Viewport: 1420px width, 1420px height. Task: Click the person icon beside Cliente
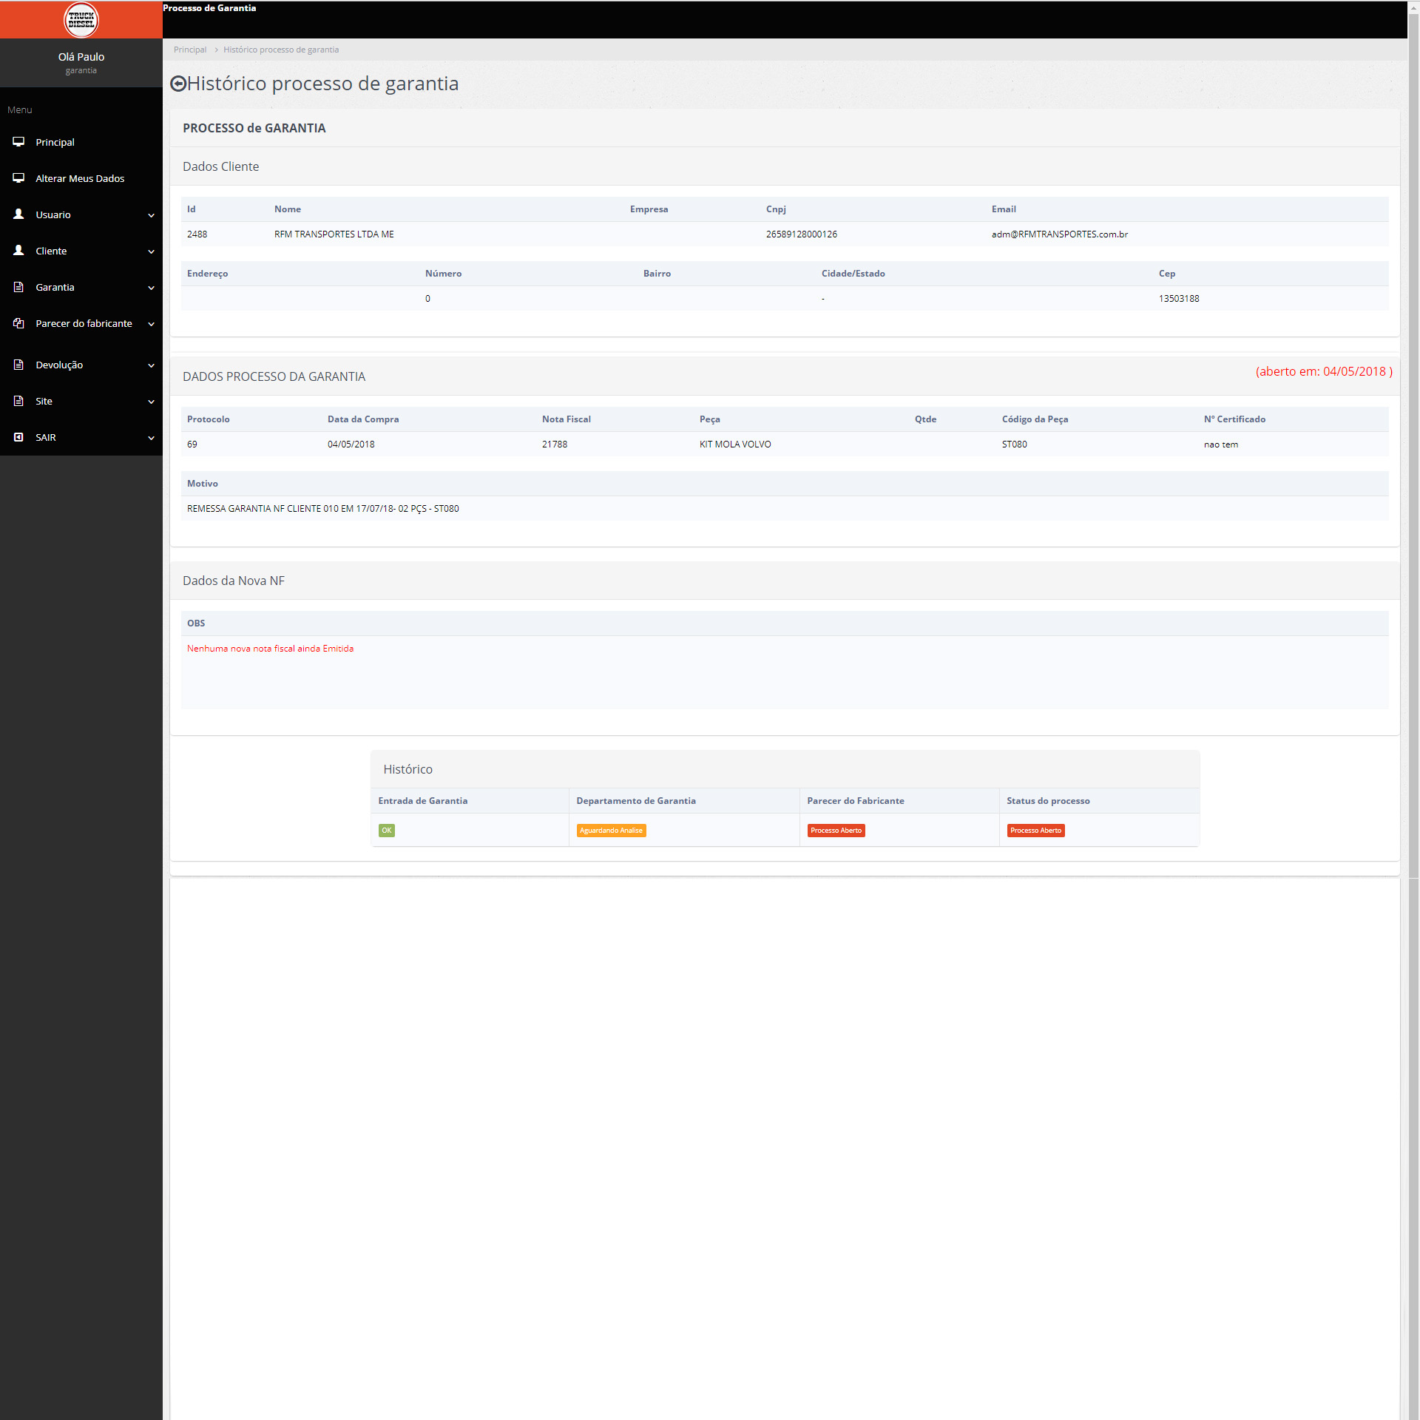click(18, 251)
